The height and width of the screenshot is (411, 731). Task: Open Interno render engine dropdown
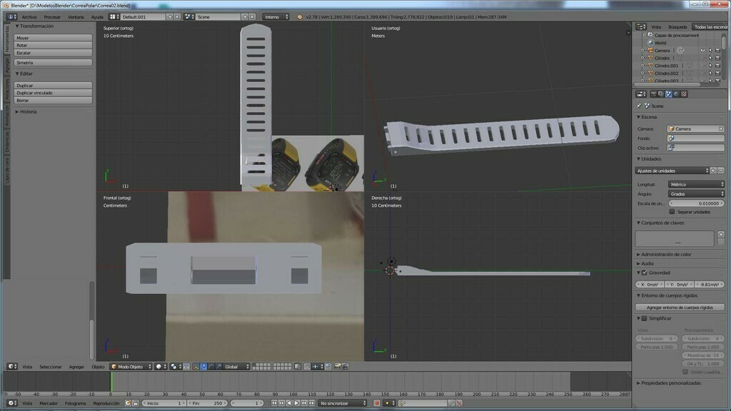pyautogui.click(x=276, y=17)
